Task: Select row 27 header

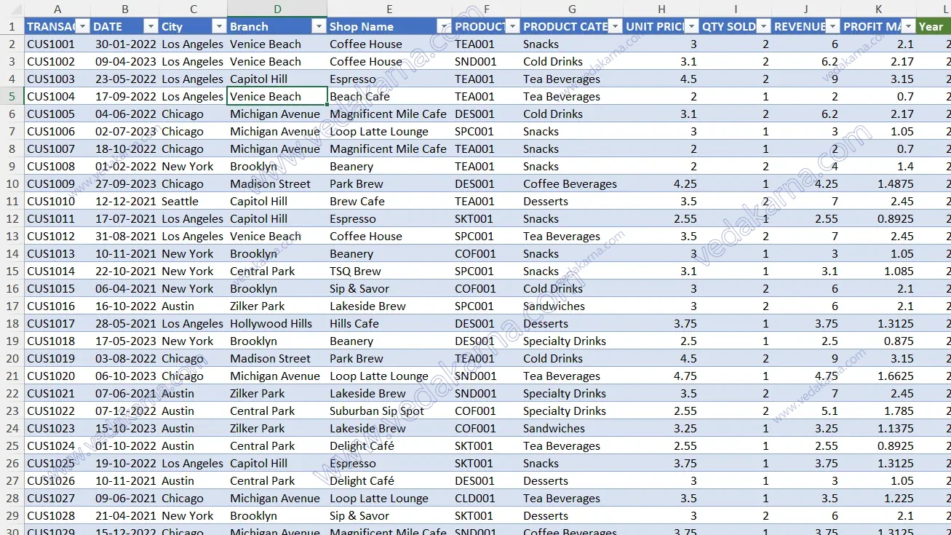Action: (x=12, y=480)
